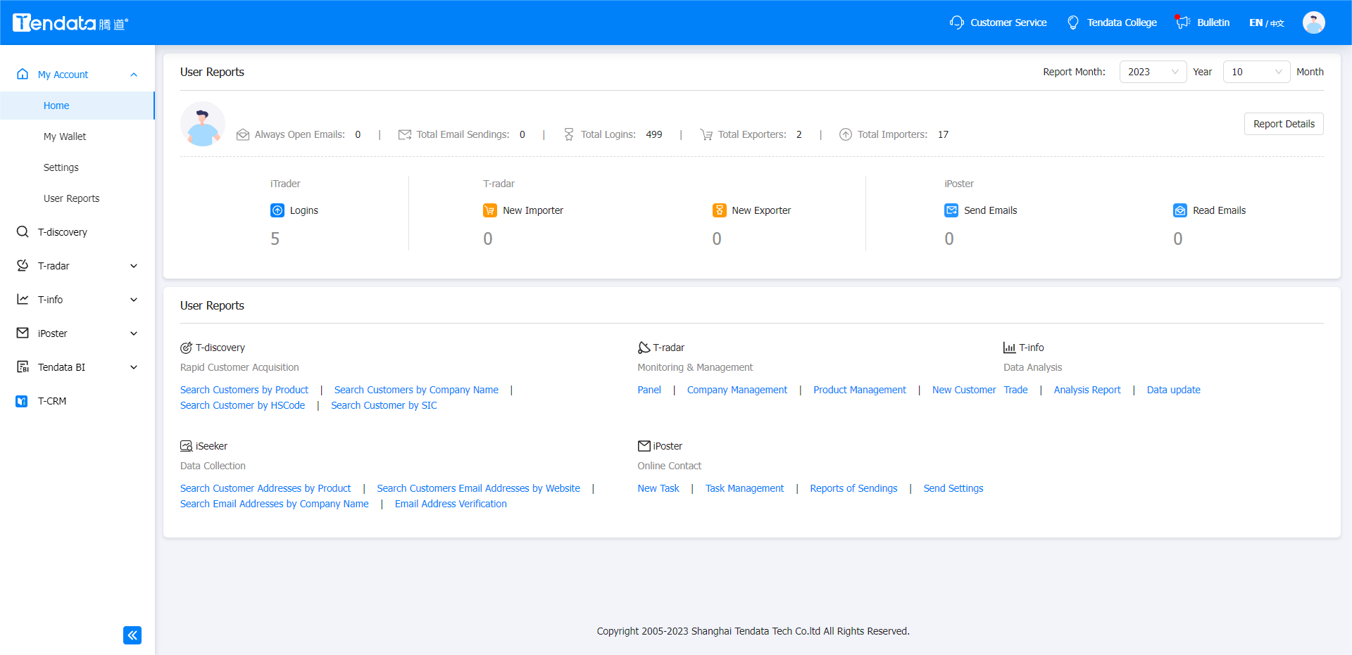Click the Report Details button
The width and height of the screenshot is (1352, 655).
tap(1283, 123)
